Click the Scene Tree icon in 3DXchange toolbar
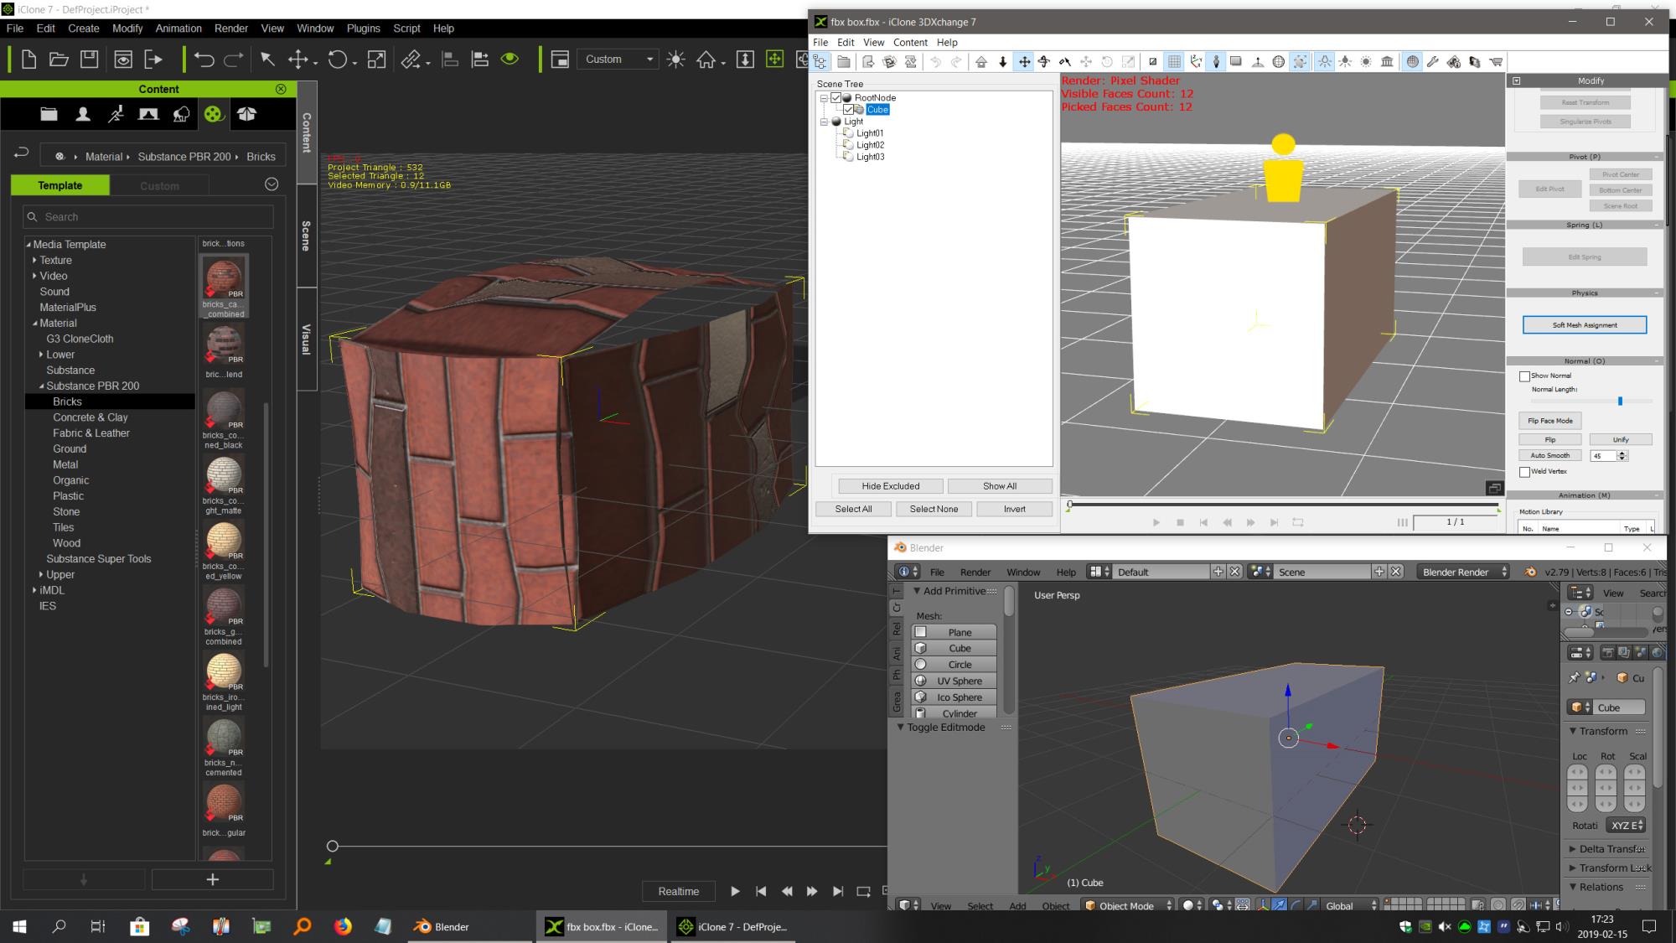Image resolution: width=1676 pixels, height=943 pixels. pos(820,62)
